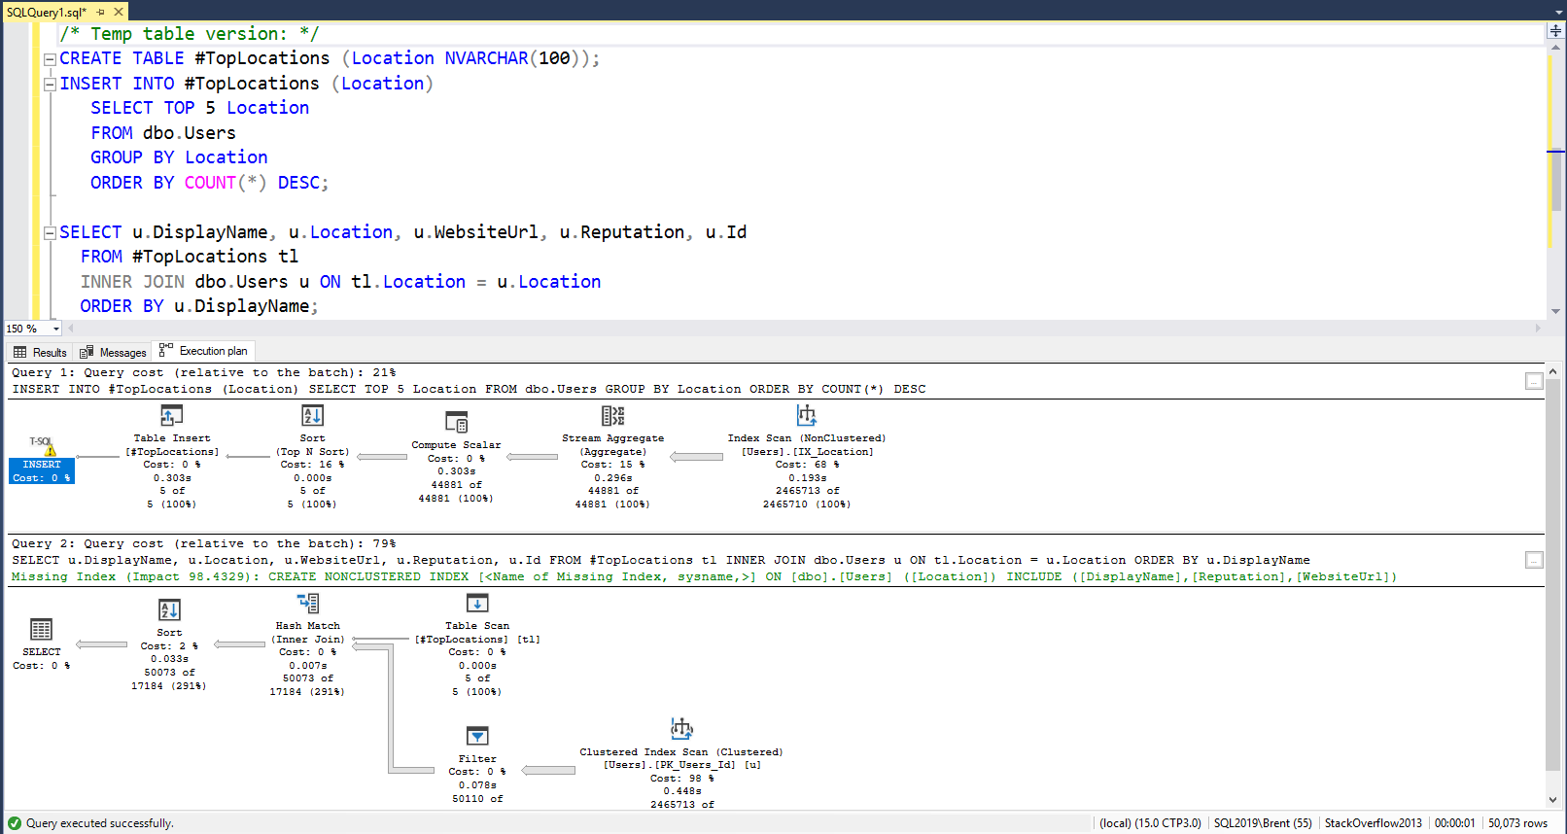Select the Table Insert operator icon
This screenshot has width=1567, height=834.
pyautogui.click(x=171, y=416)
